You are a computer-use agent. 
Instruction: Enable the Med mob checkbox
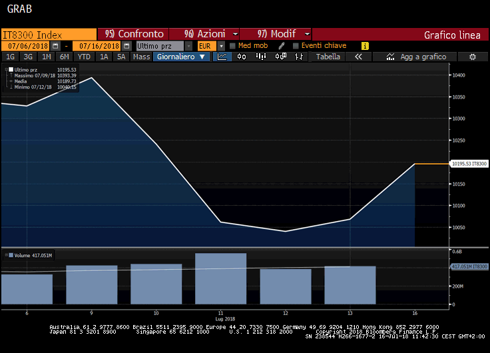pyautogui.click(x=232, y=46)
